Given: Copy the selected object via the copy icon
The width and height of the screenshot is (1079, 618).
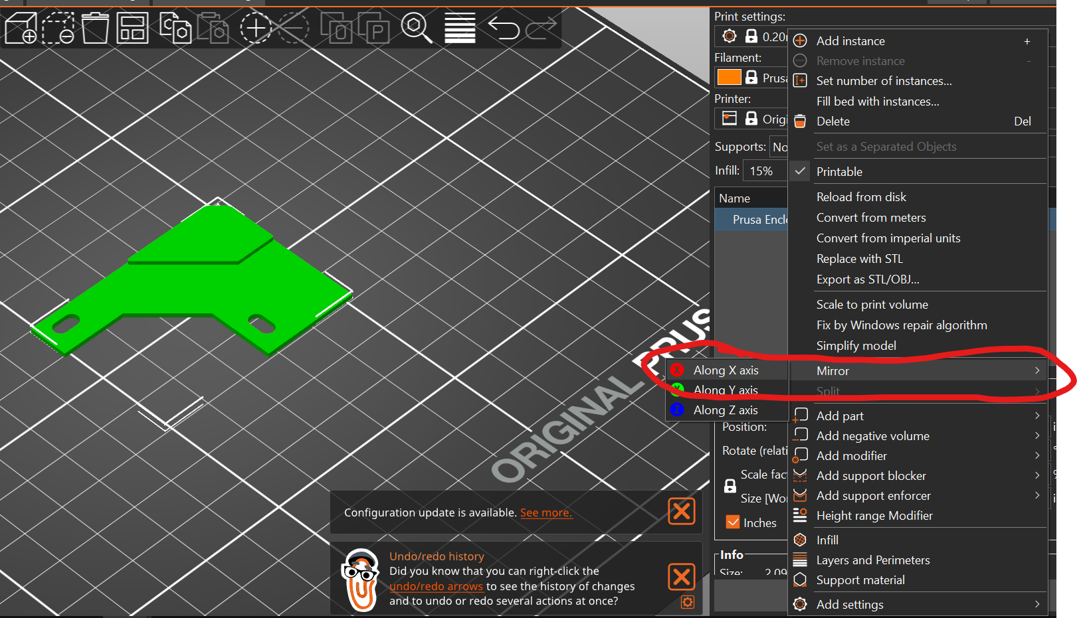Looking at the screenshot, I should 175,28.
